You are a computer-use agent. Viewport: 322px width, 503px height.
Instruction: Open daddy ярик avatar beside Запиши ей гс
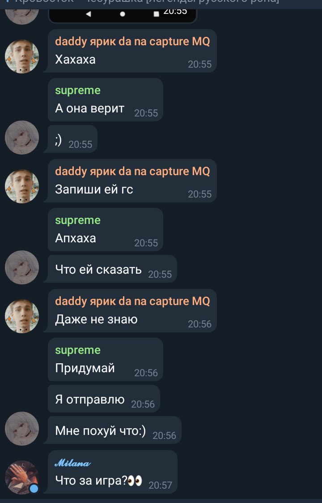(x=22, y=186)
